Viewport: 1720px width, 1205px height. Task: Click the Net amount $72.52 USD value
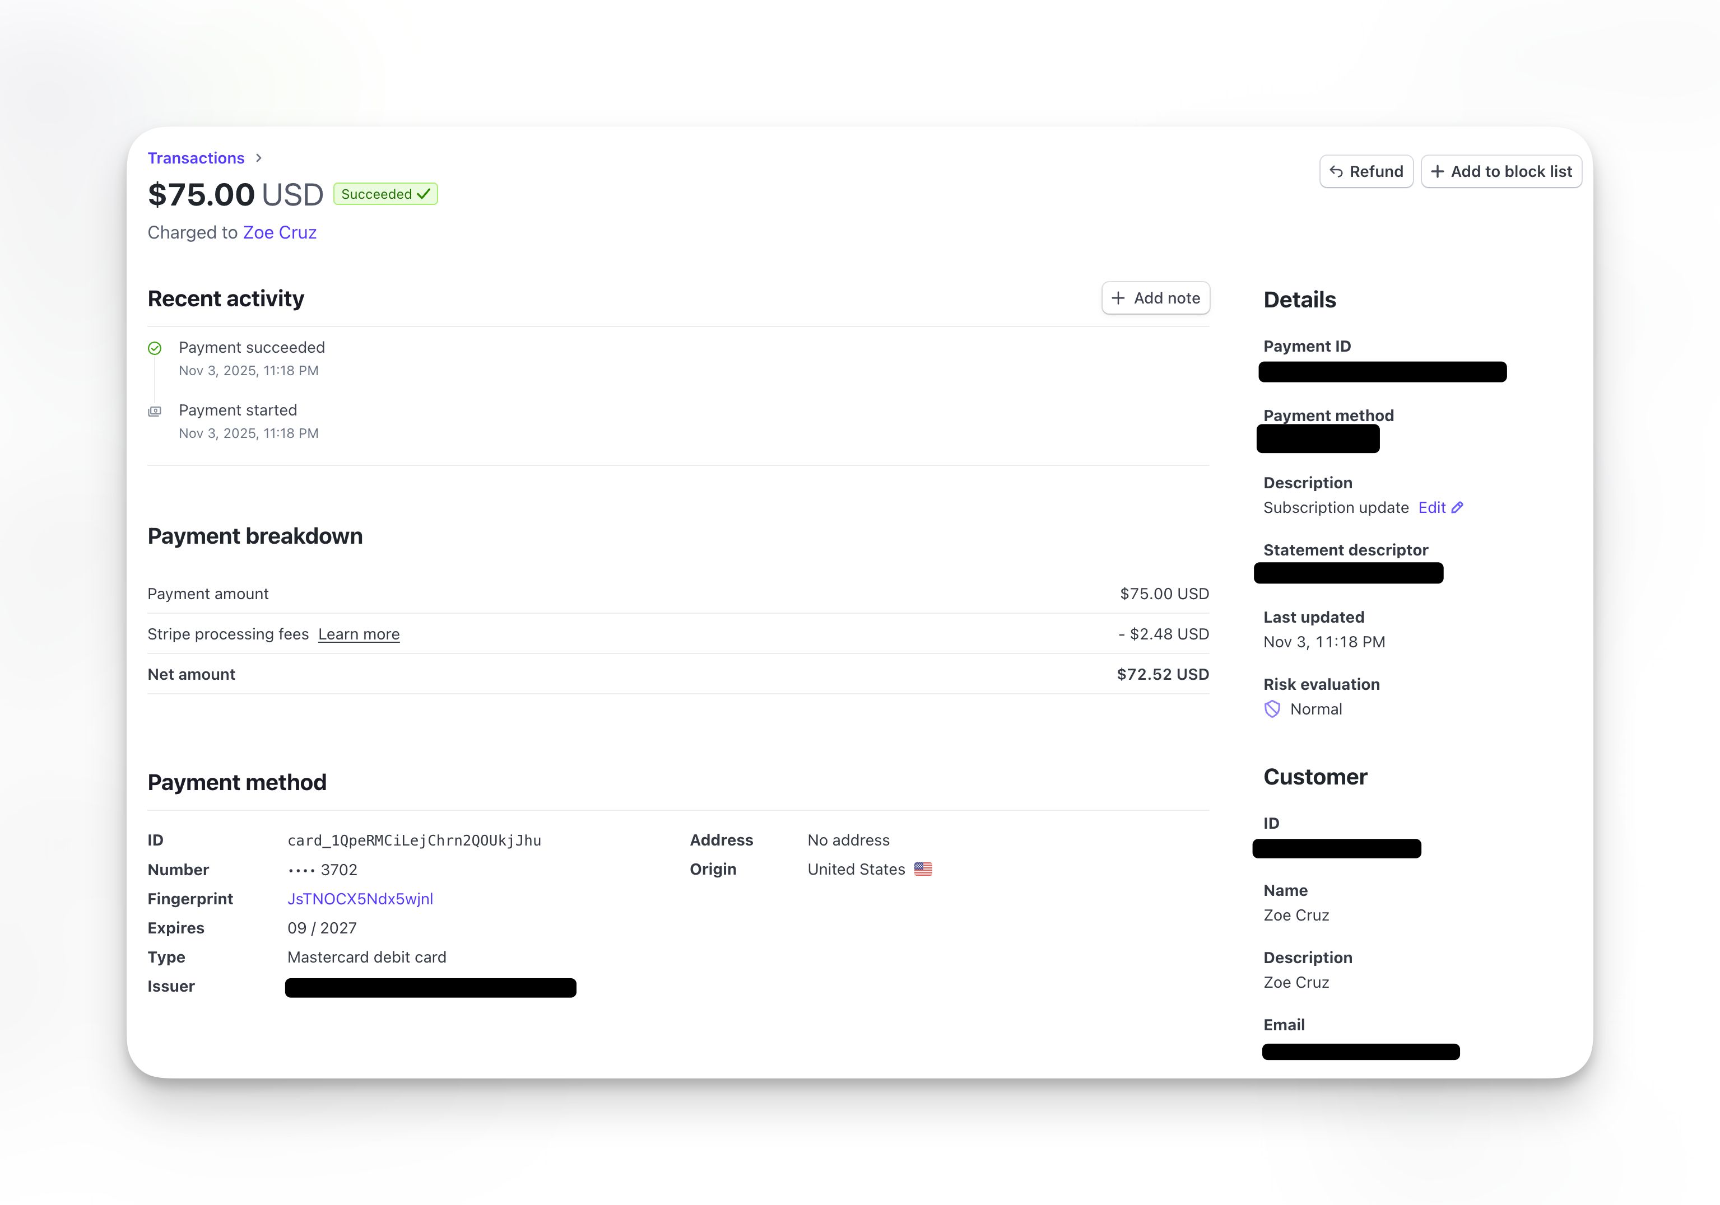1163,674
